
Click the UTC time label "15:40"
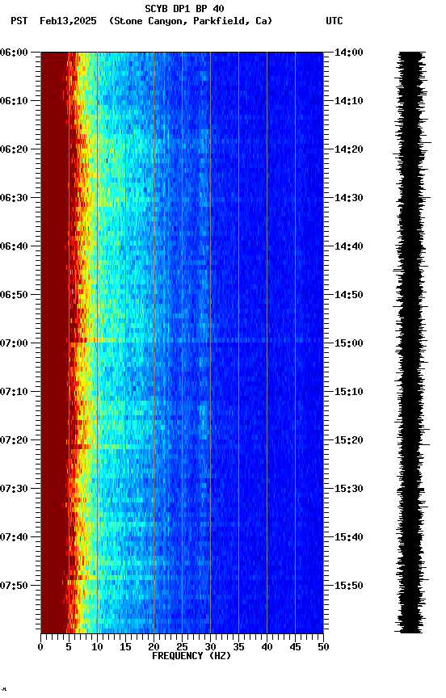coord(349,537)
